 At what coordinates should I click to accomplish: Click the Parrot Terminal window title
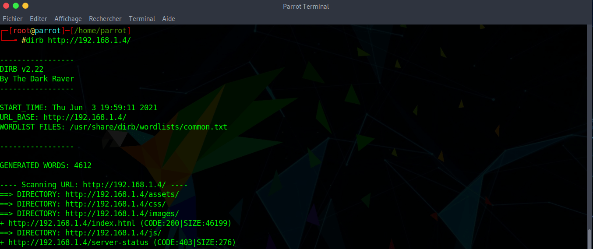[x=306, y=6]
